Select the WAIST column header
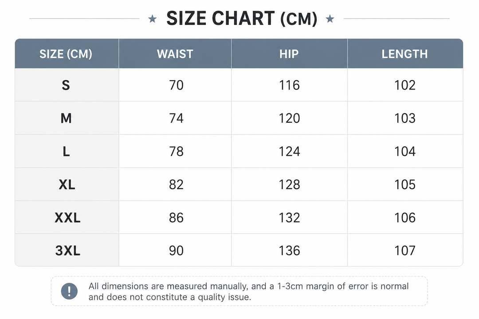 pos(175,54)
